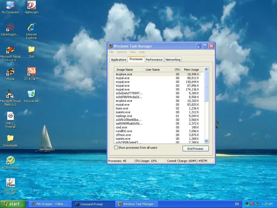Screen dimensions: 277x208
Task: Select Microsoft Visual Basic 6.0 shortcut
Action: (10, 98)
